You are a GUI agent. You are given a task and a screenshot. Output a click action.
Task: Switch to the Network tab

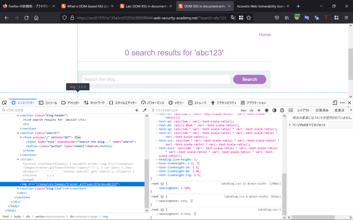click(x=94, y=103)
